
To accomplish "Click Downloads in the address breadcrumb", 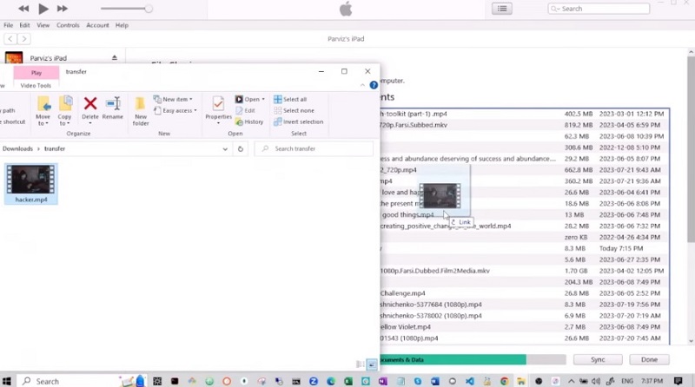I will [17, 148].
